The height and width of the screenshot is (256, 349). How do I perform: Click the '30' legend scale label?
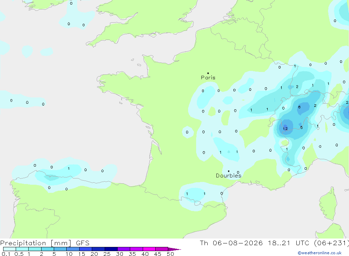pos(119,254)
